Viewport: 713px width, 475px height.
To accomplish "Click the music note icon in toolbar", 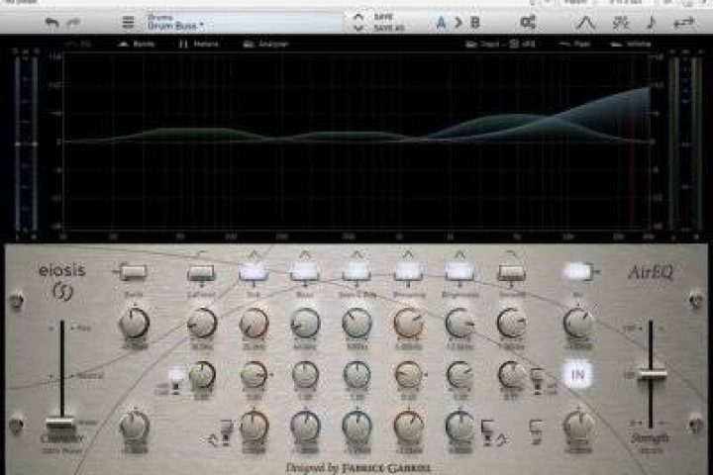I will (x=650, y=22).
